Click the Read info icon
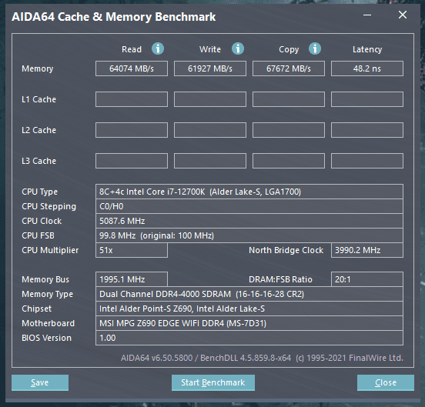 click(158, 49)
